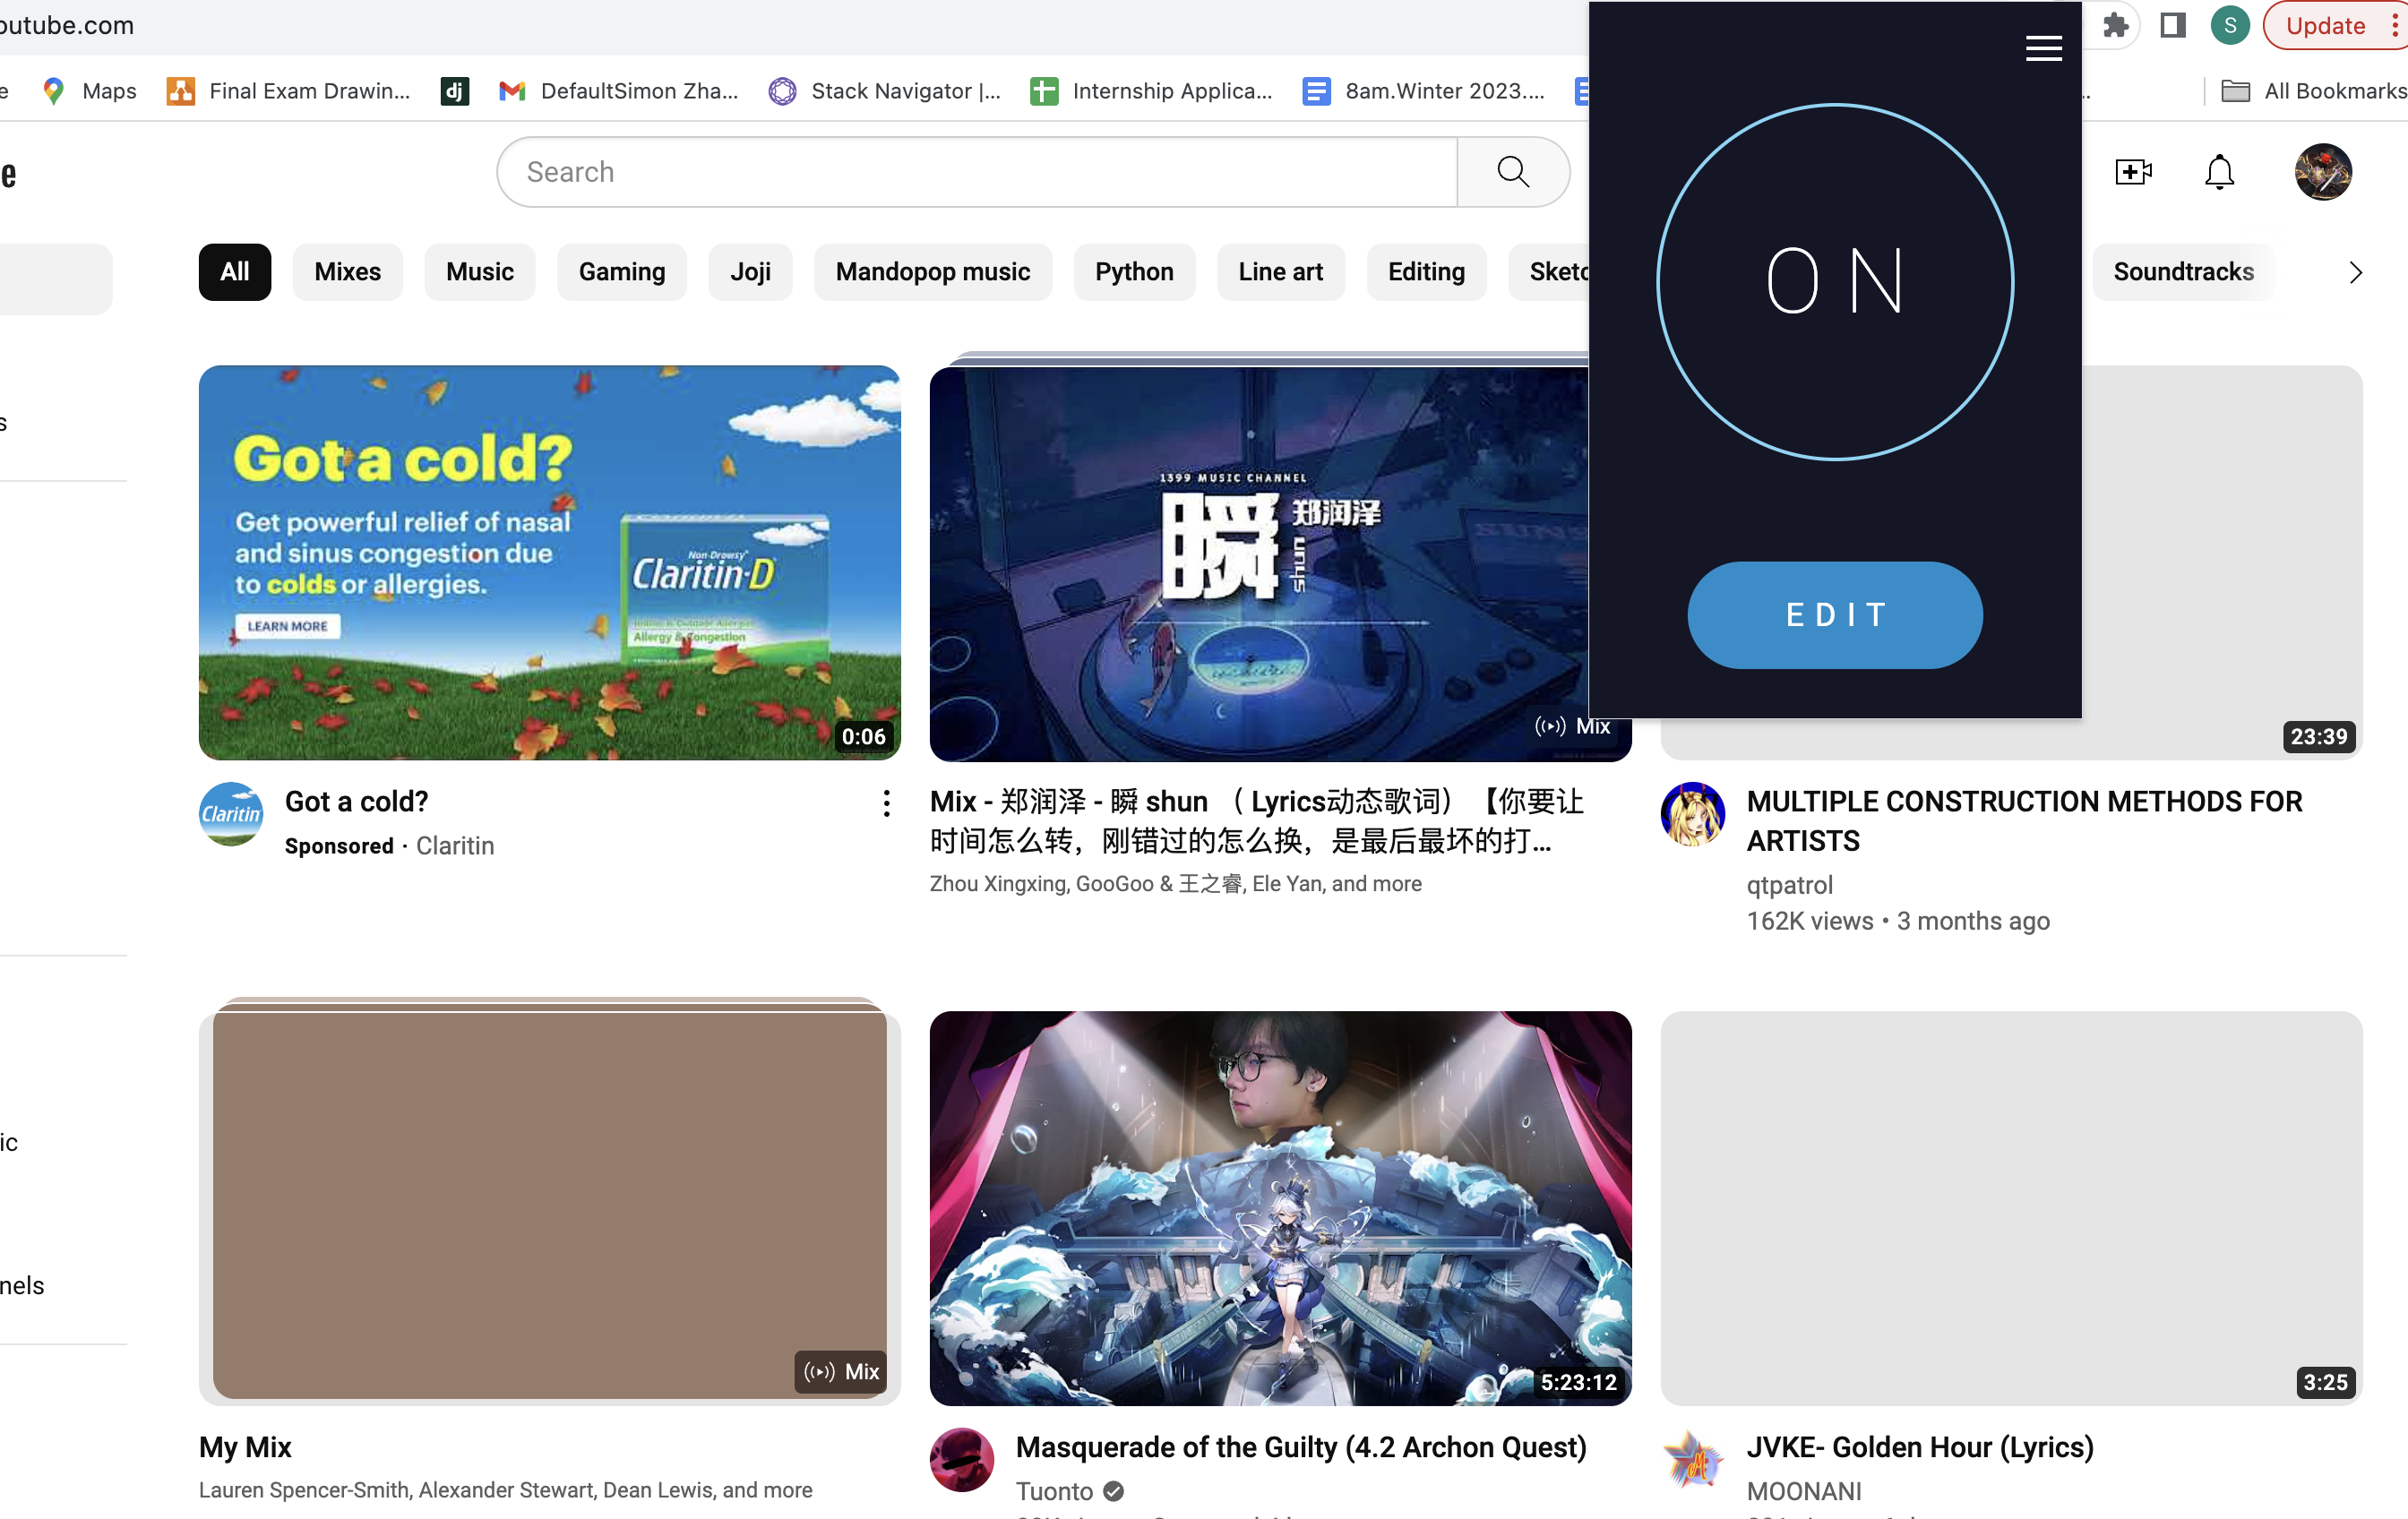Open Masquerade of the Guilty thumbnail
Screen dimensions: 2408x1519
(x=1280, y=1207)
